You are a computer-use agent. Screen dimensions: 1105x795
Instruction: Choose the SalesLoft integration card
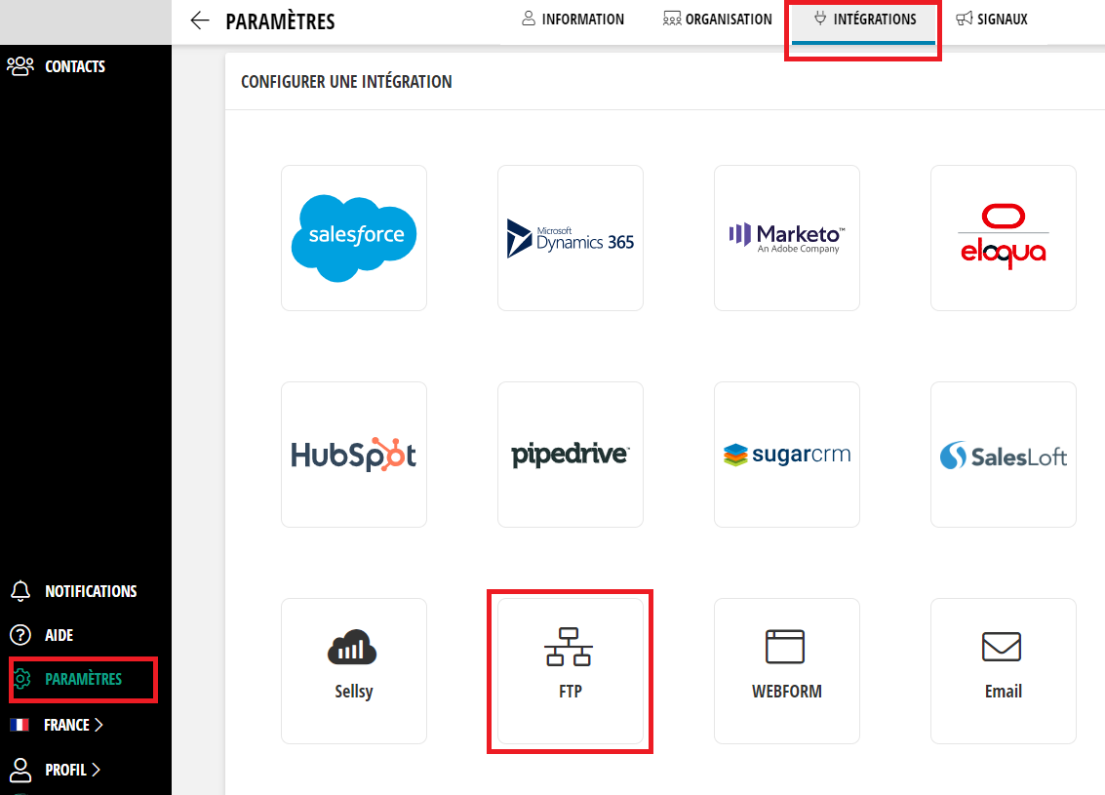point(1004,455)
